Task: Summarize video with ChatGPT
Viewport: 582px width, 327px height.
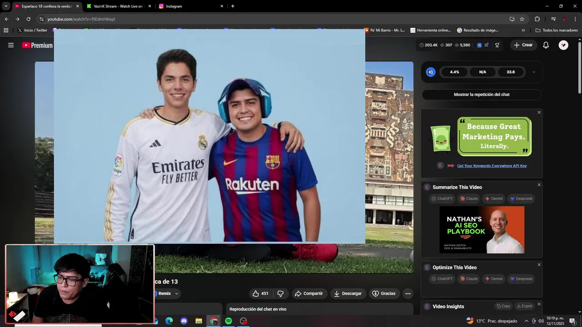Action: coord(442,198)
